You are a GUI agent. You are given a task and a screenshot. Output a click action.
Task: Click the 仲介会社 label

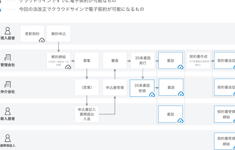8,92
